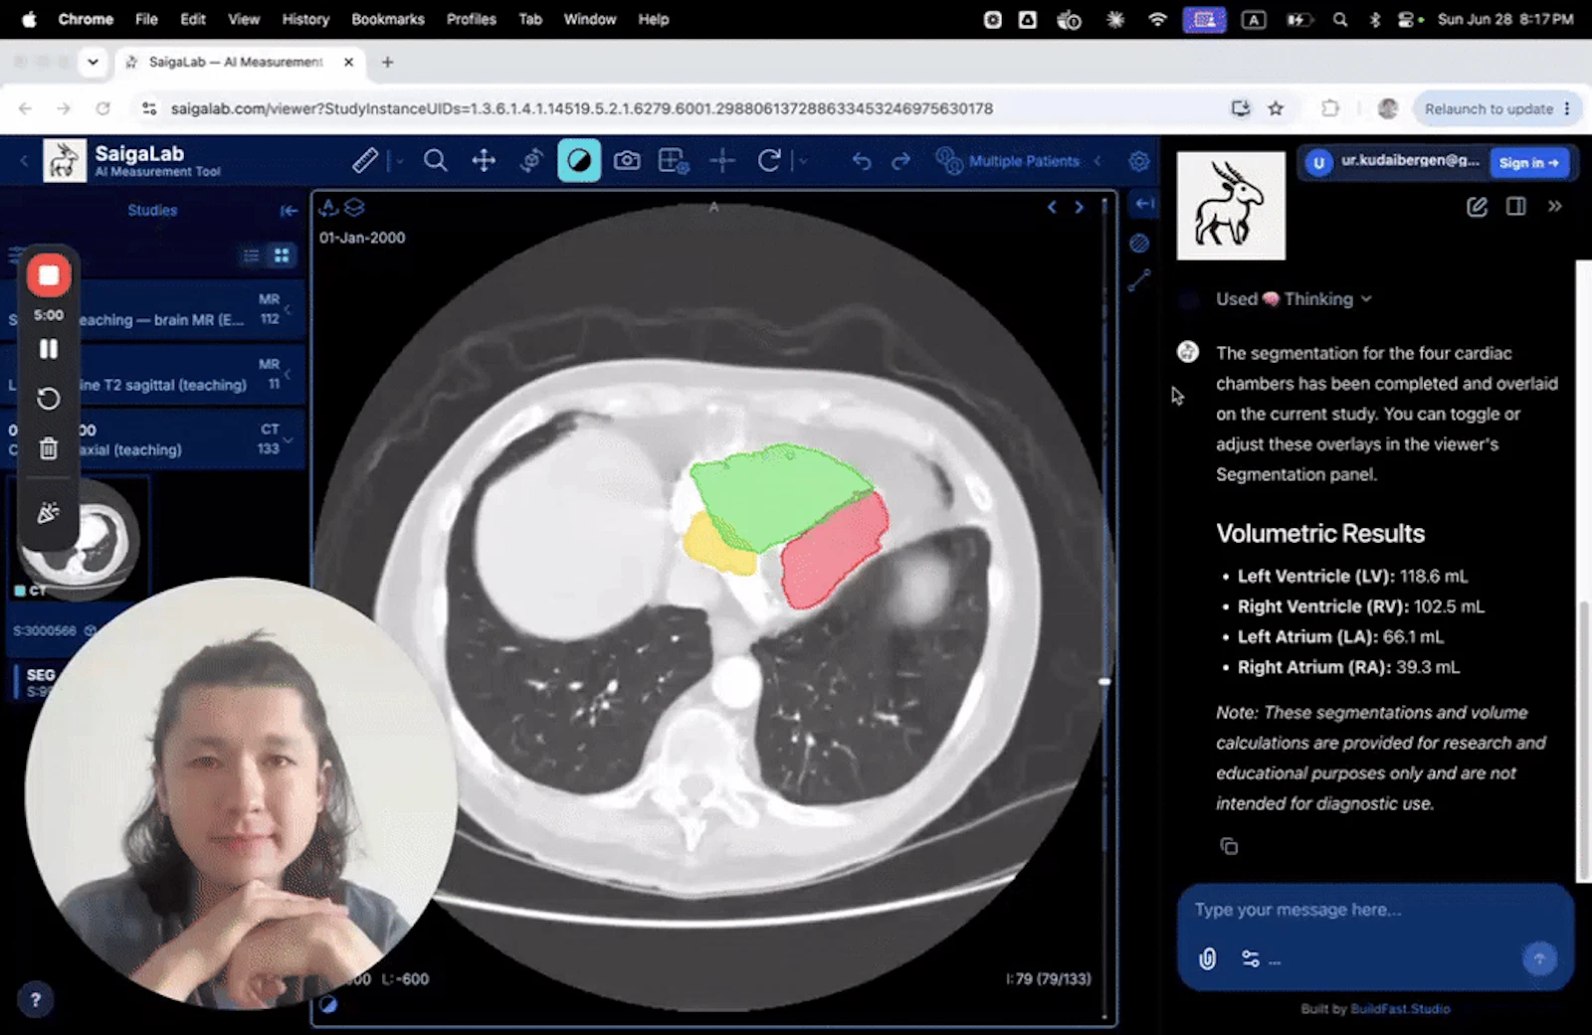Viewport: 1592px width, 1035px height.
Task: Start a new chat with compose icon
Action: coord(1478,207)
